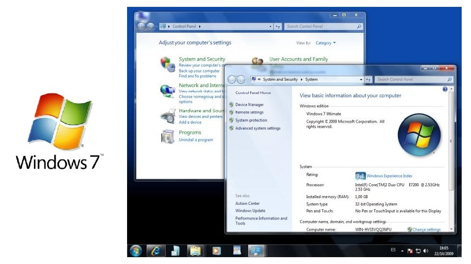This screenshot has height=264, width=471.
Task: Click System window scroll down arrow
Action: pyautogui.click(x=451, y=229)
